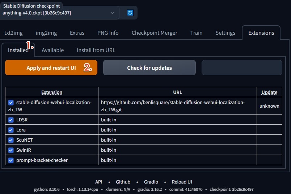291x194 pixels.
Task: Switch to Available extensions sub-tab
Action: [53, 50]
